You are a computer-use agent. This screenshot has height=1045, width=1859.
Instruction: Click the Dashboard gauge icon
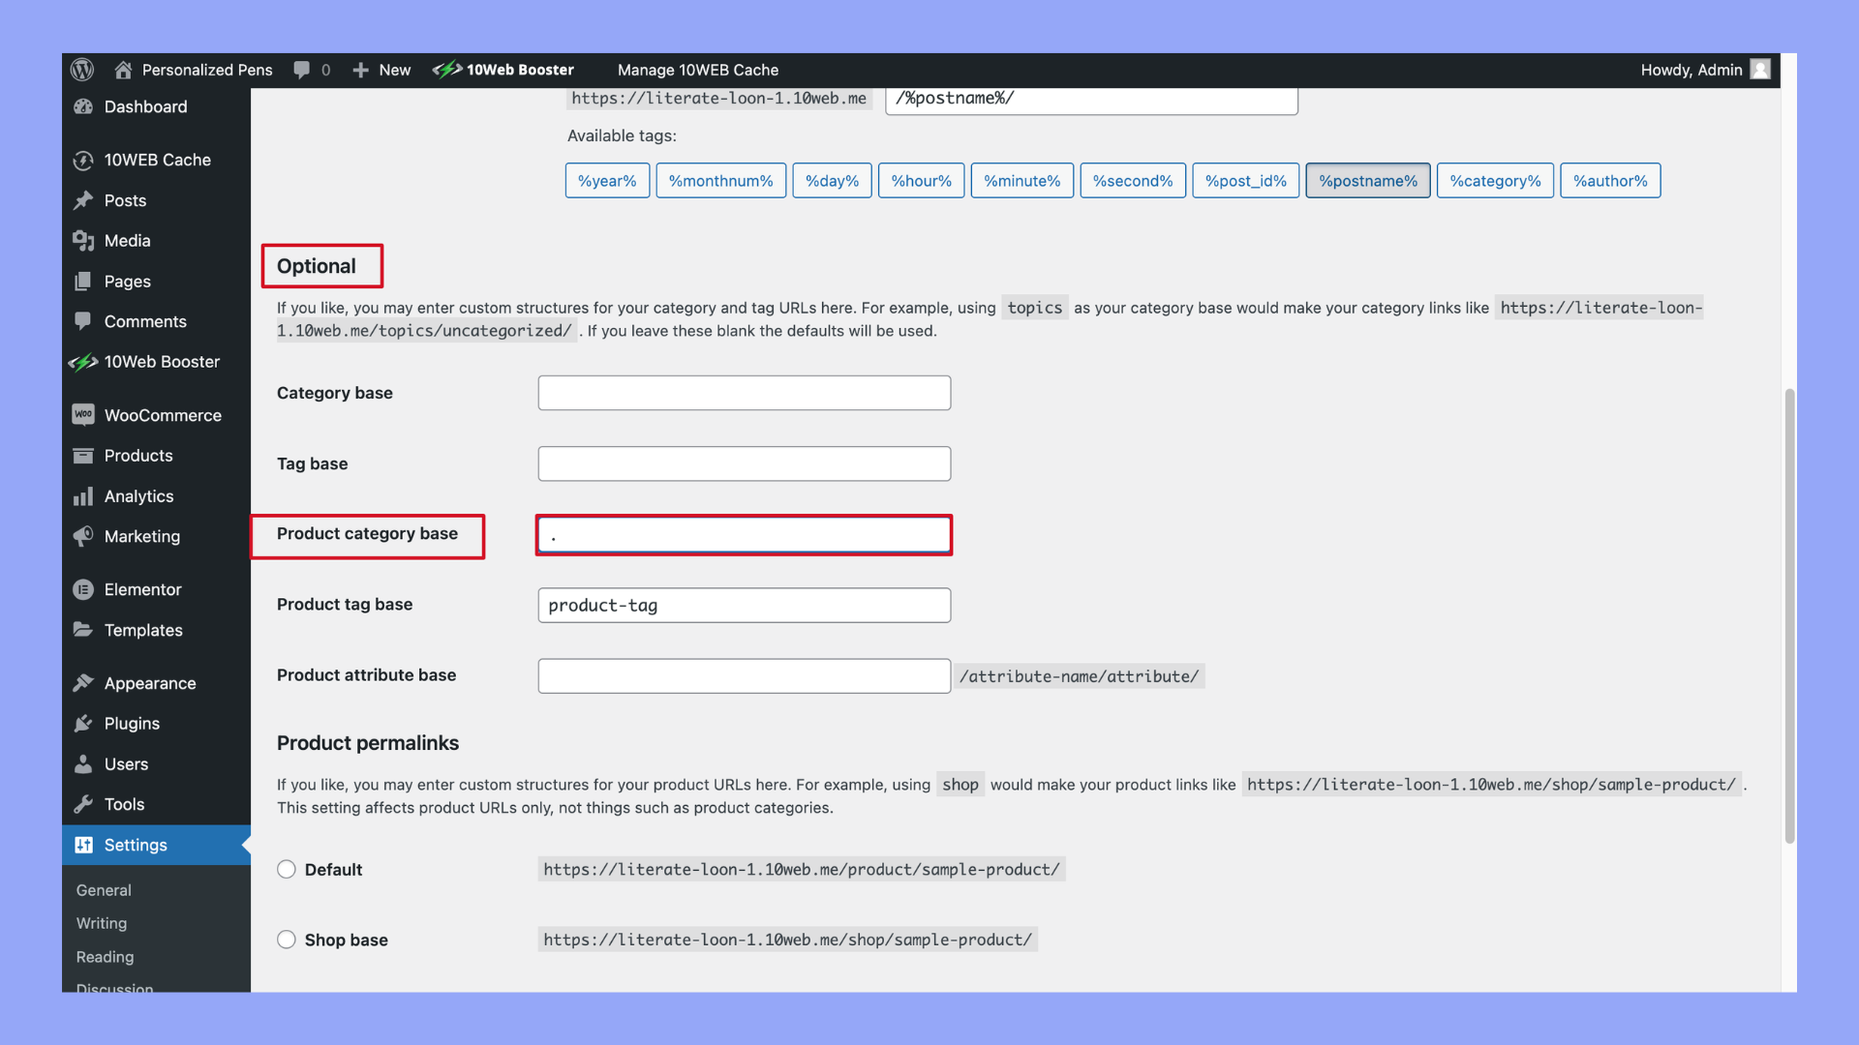coord(83,106)
